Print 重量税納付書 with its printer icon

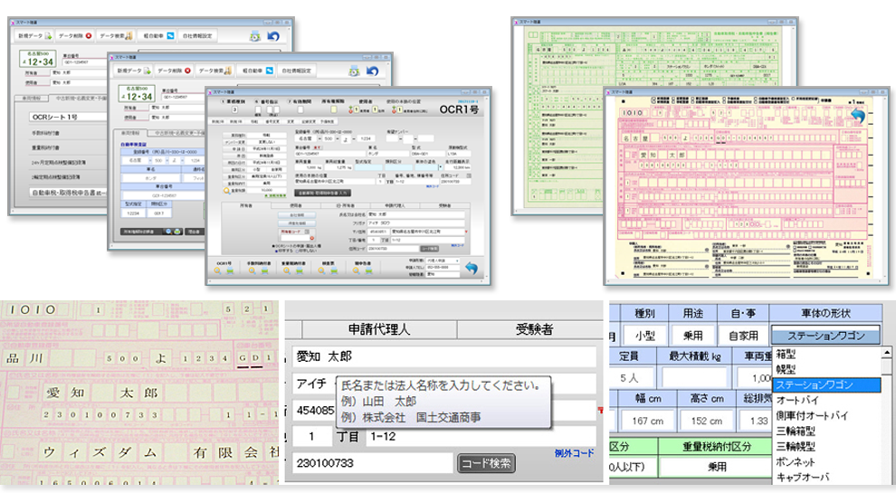(299, 270)
